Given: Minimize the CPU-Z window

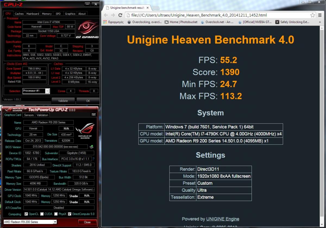Looking at the screenshot, I should coord(87,4).
